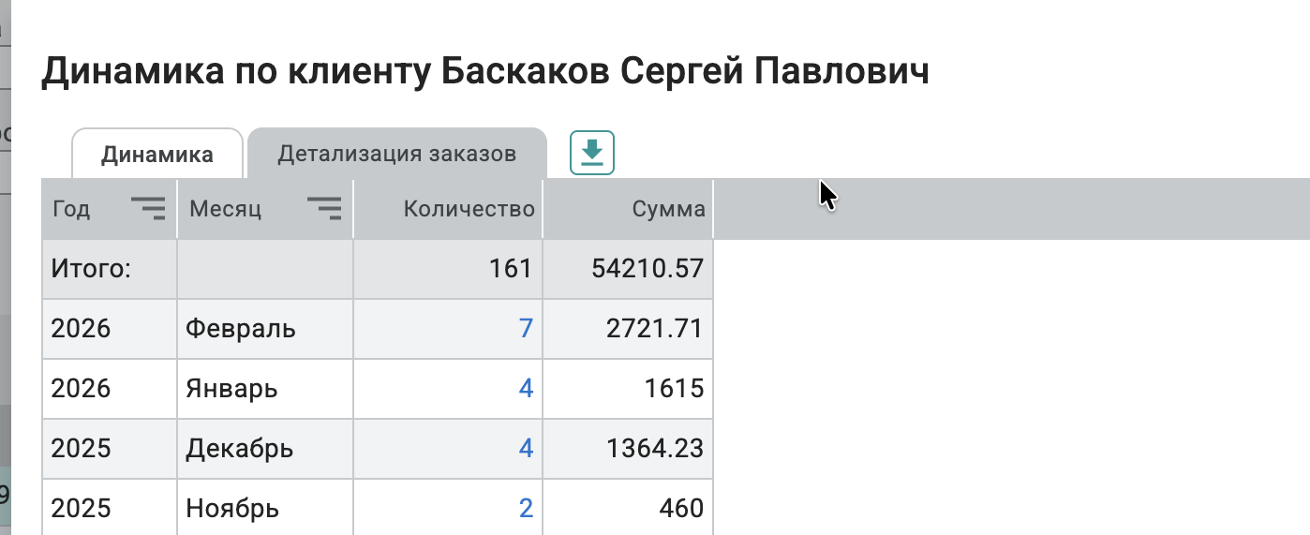Image resolution: width=1310 pixels, height=535 pixels.
Task: Select the 2721.71 sum cell
Action: pyautogui.click(x=654, y=329)
